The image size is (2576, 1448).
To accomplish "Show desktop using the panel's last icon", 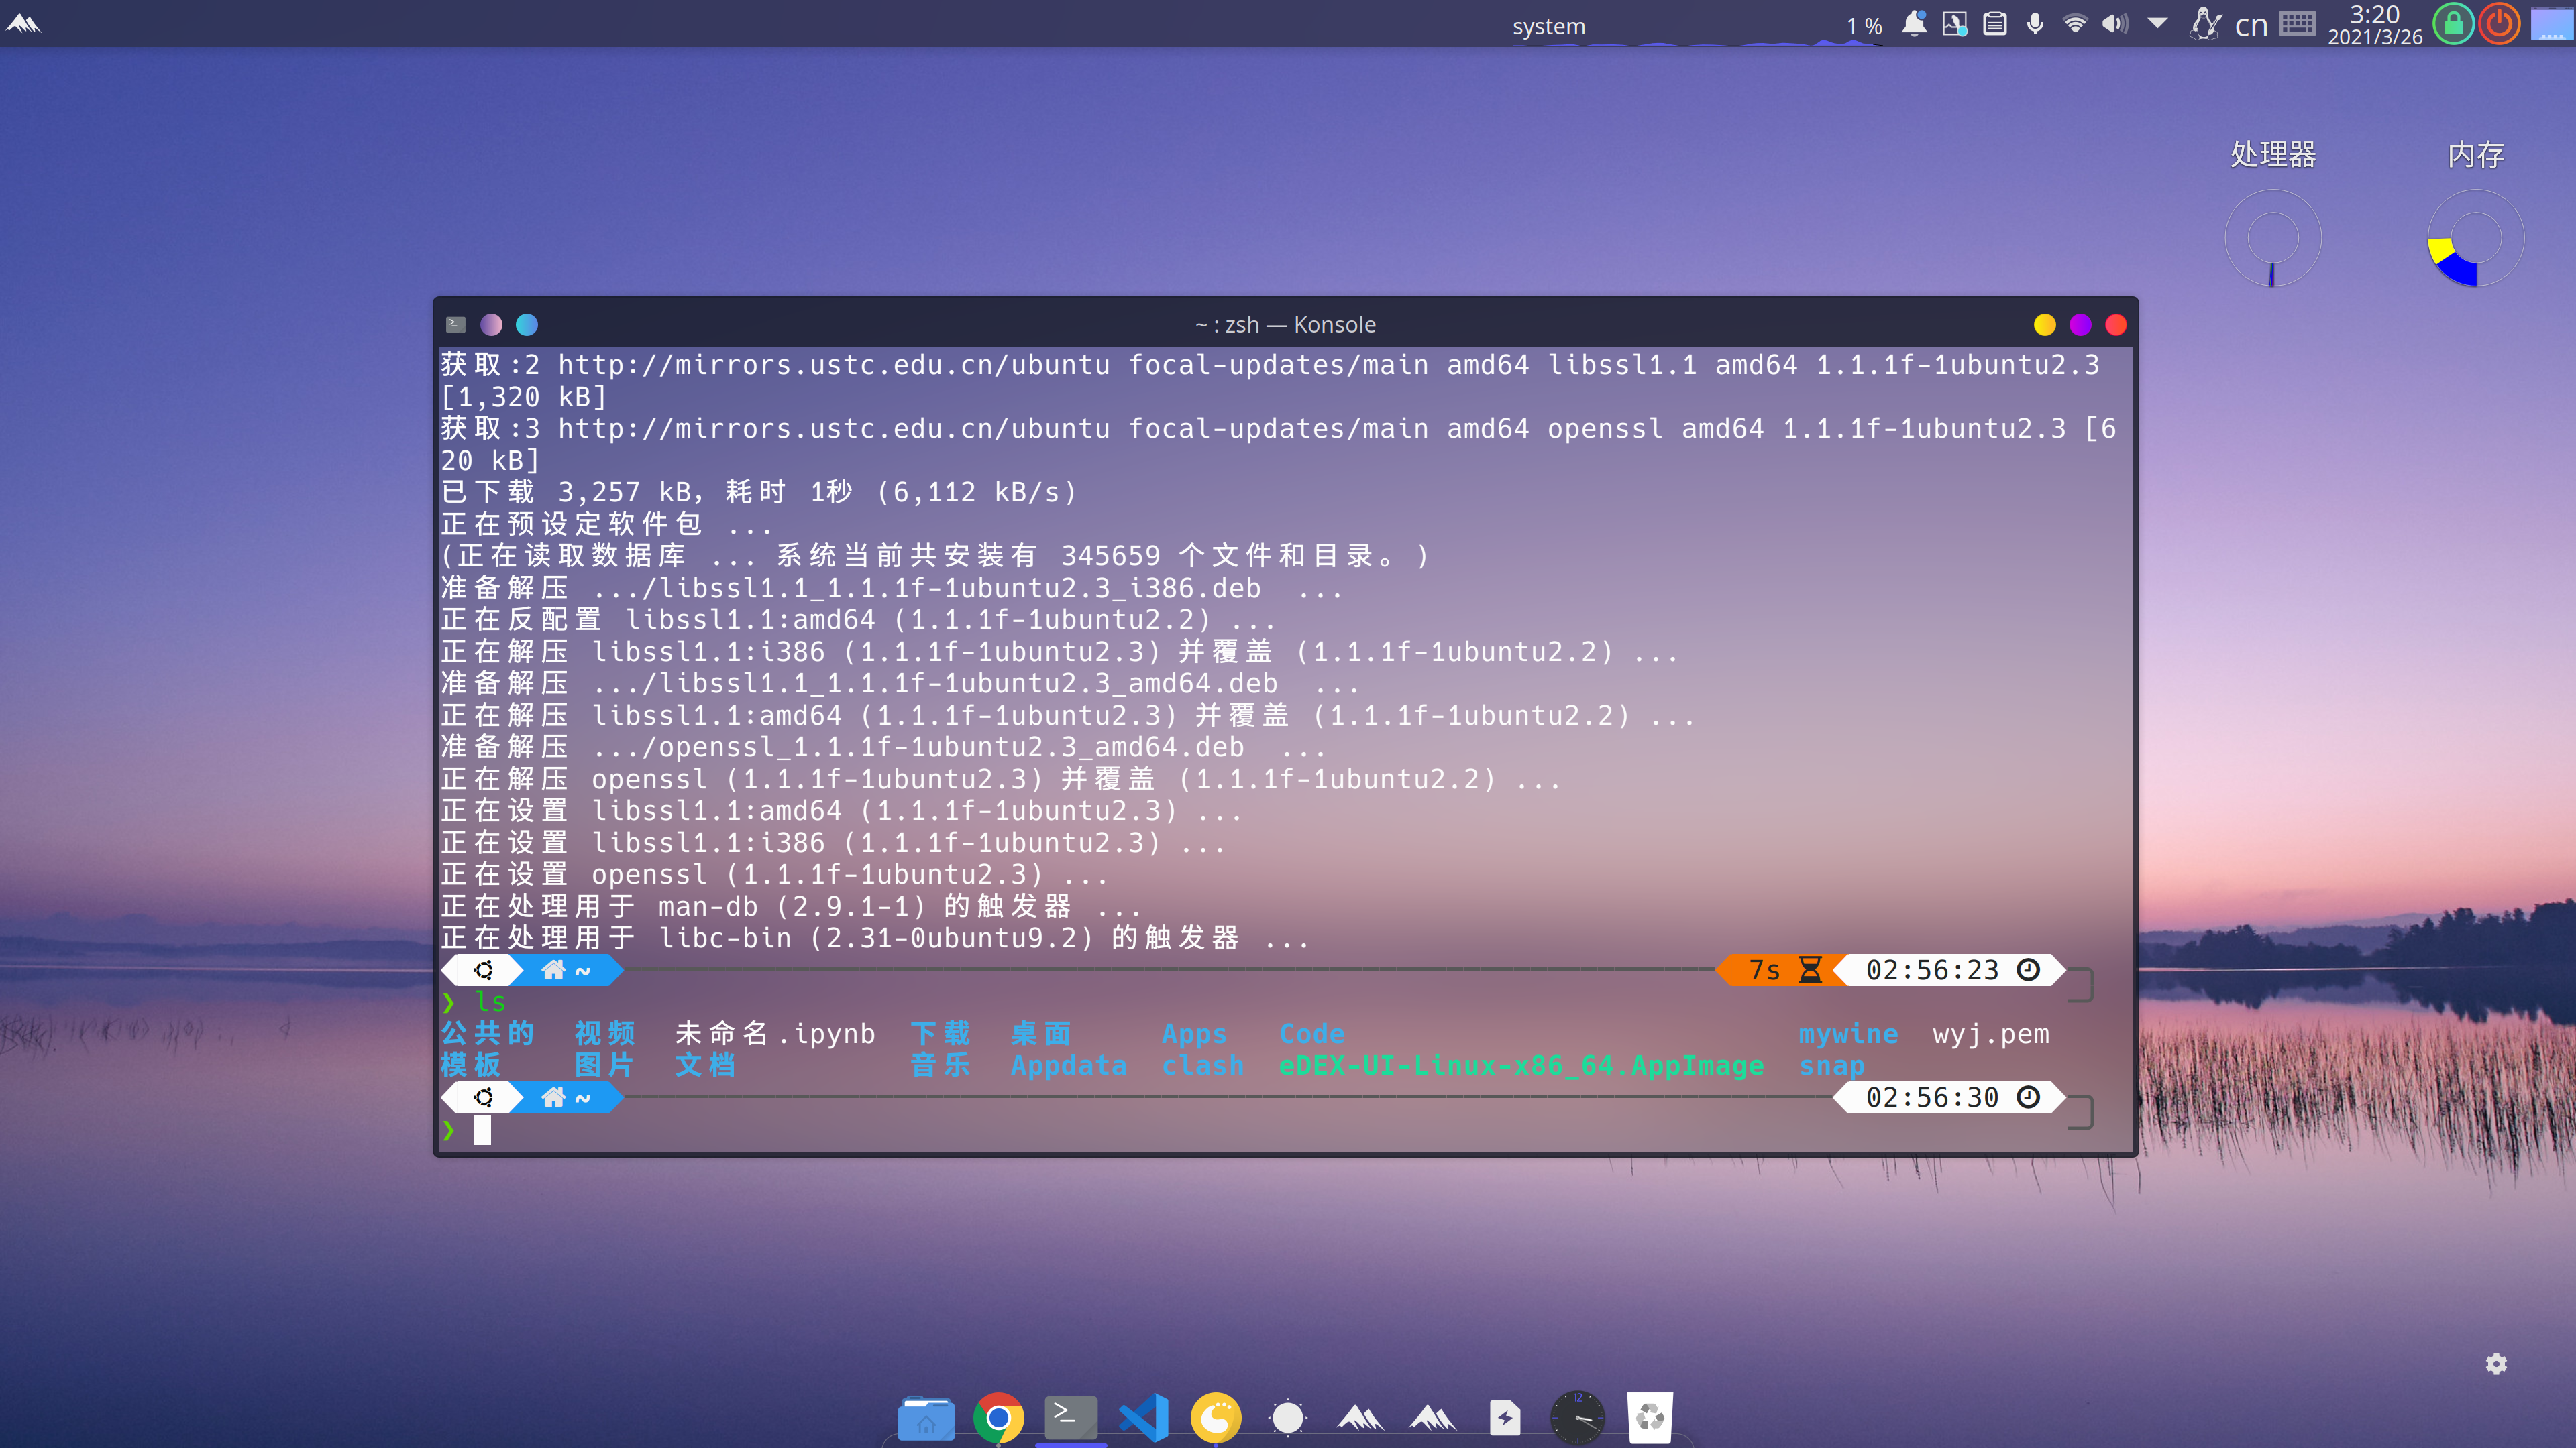I will click(x=2551, y=24).
